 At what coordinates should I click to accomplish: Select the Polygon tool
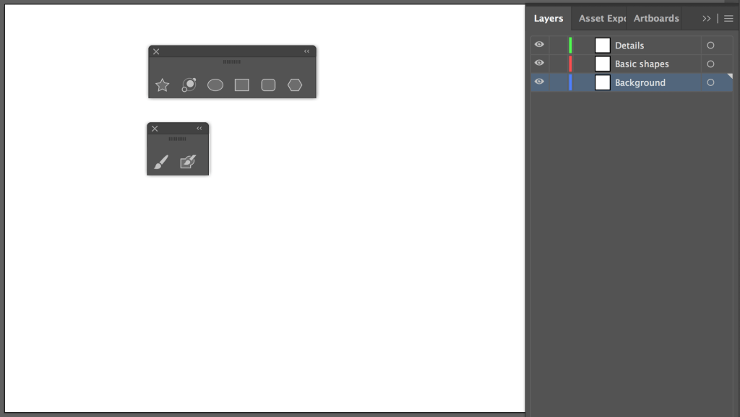295,85
